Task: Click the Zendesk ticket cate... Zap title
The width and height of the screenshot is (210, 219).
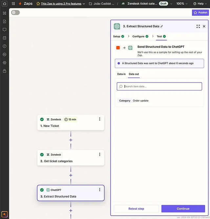Action: point(142,4)
